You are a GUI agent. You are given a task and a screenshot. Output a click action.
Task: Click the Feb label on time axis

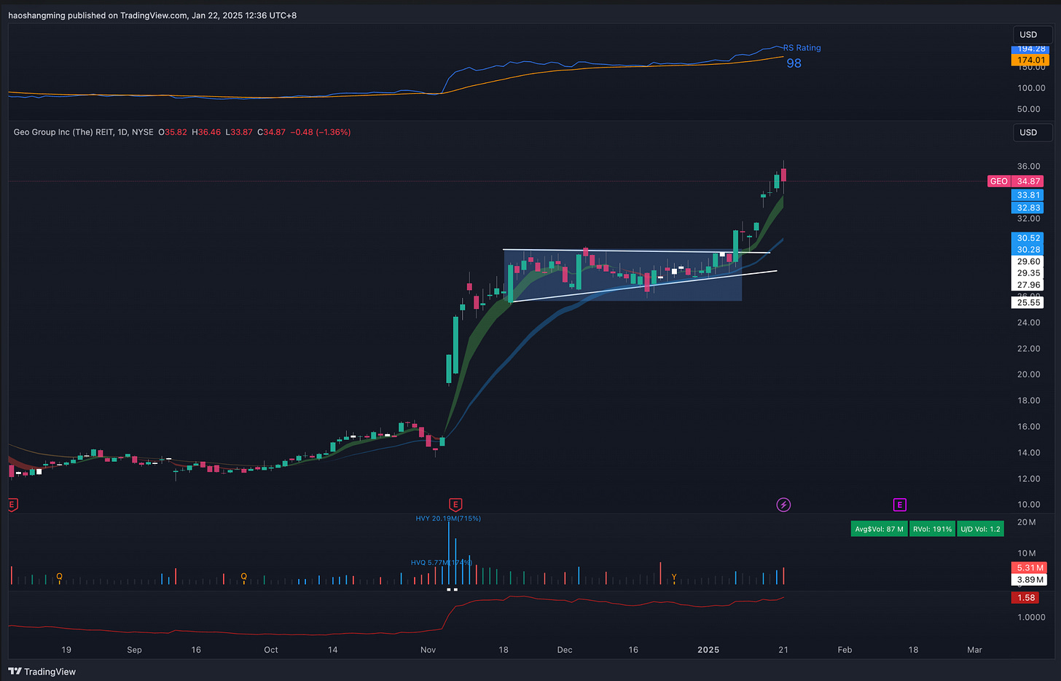click(845, 650)
